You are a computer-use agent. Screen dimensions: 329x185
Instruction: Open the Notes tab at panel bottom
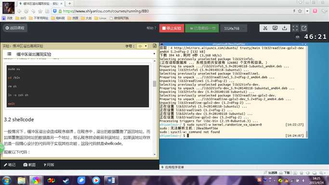point(10,165)
